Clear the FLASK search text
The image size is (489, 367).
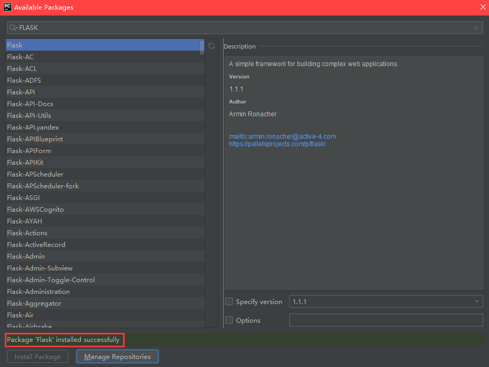coord(476,28)
